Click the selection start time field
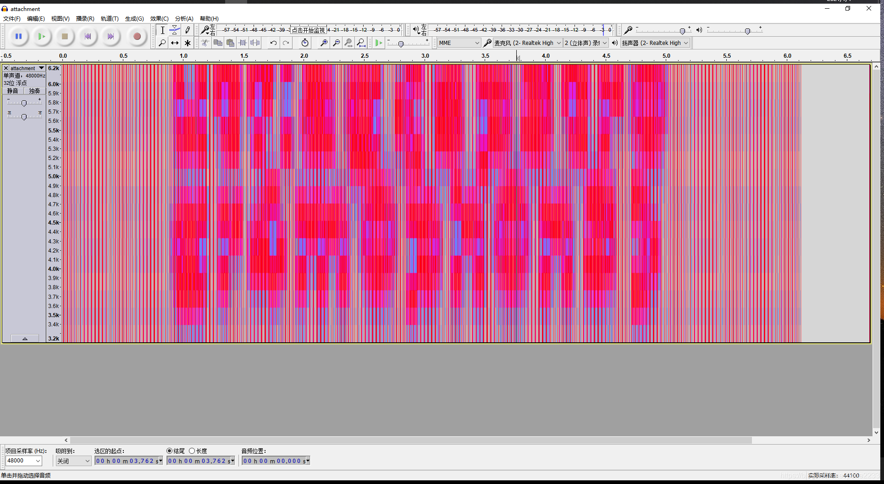The image size is (884, 484). [129, 461]
